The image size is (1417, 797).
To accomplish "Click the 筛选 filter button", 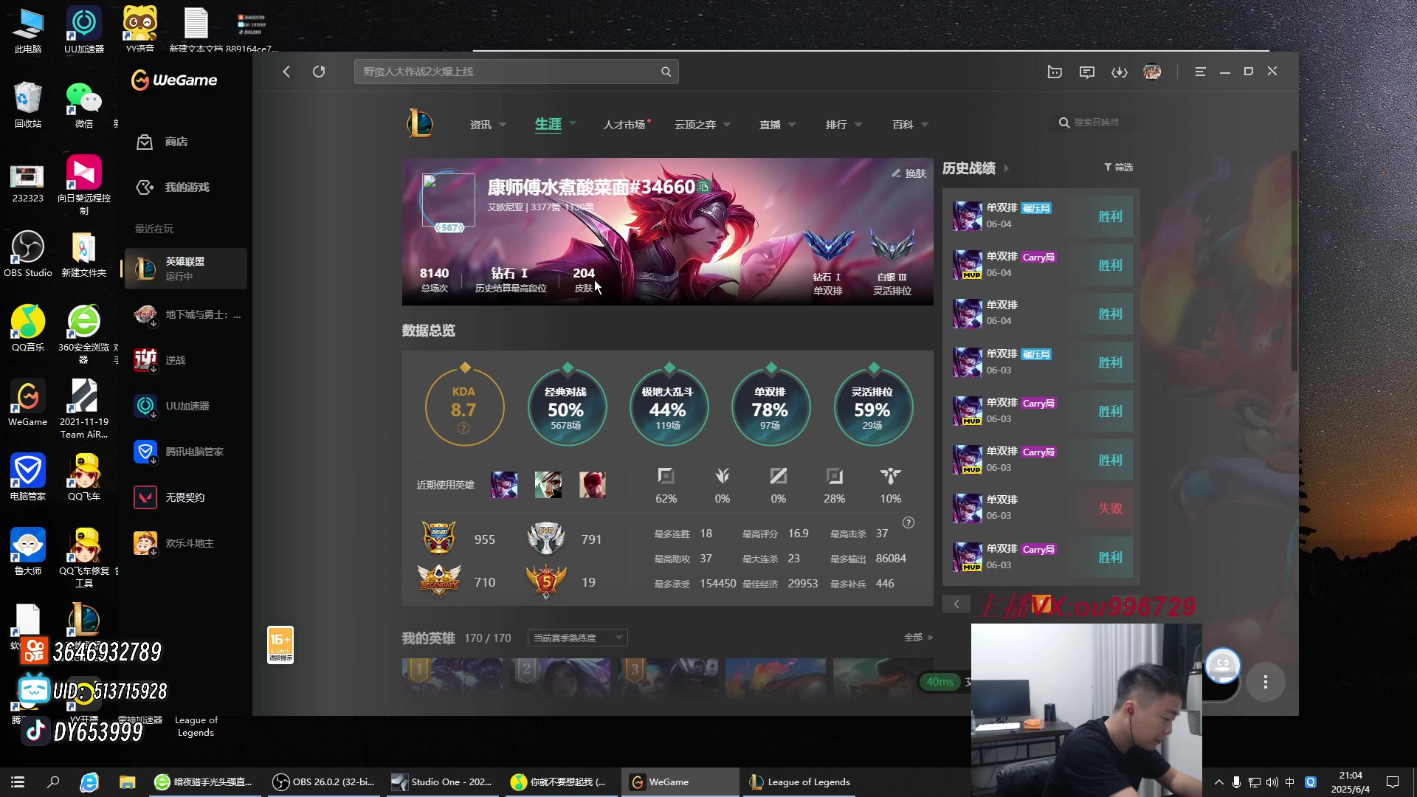I will tap(1118, 168).
